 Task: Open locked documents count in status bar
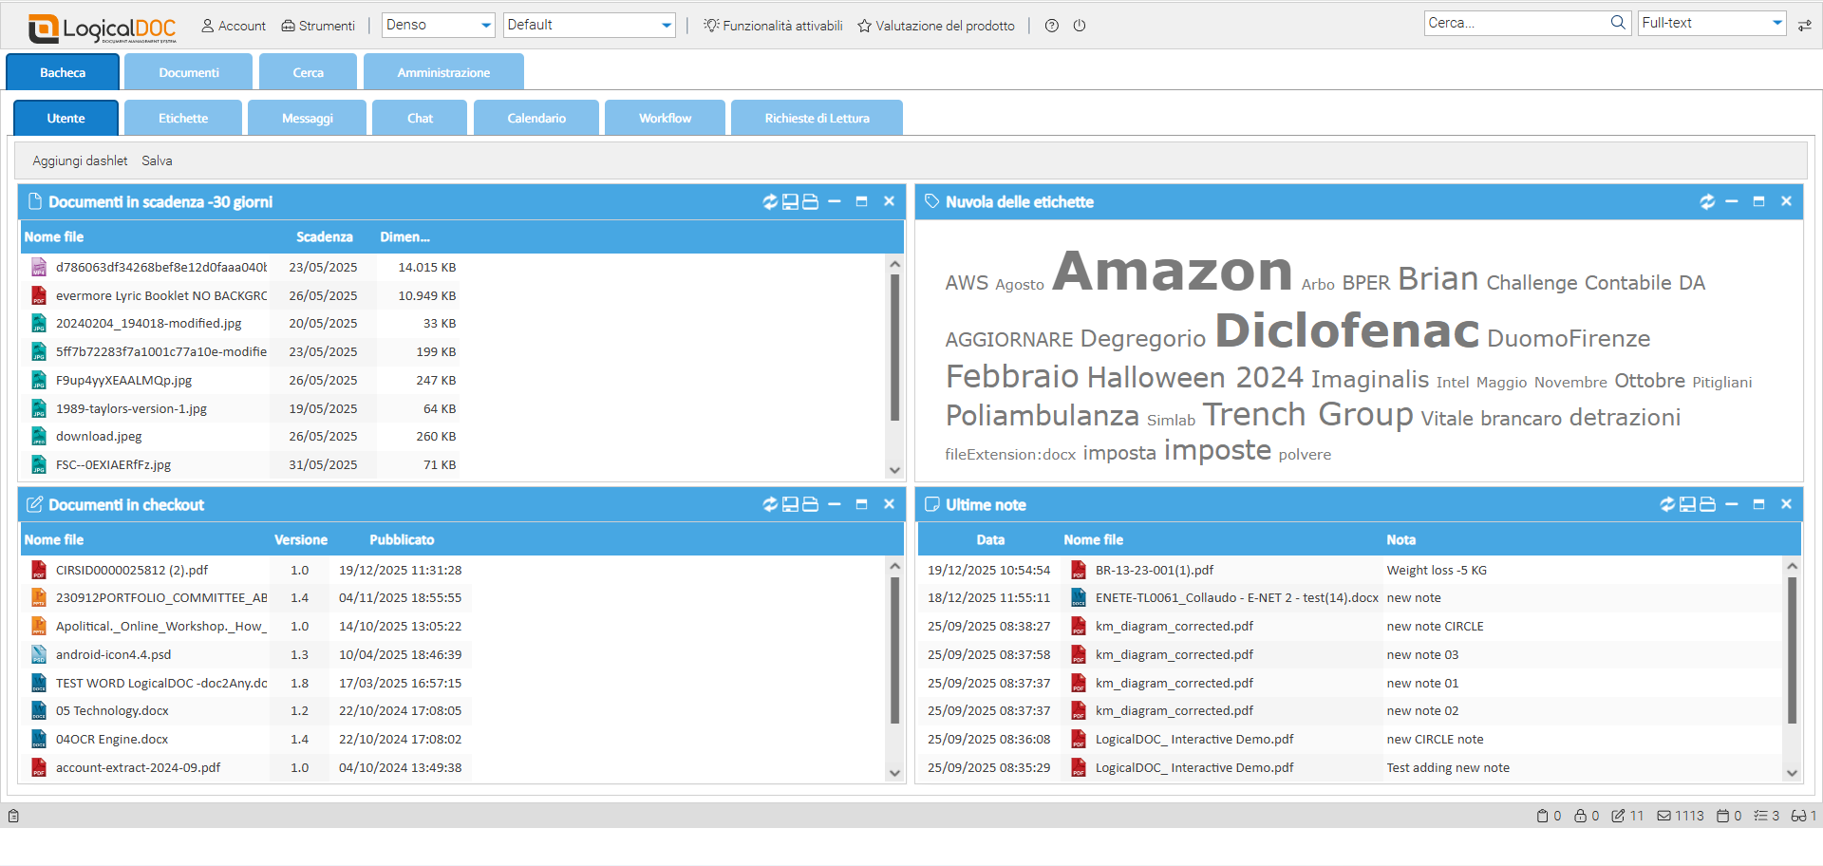pos(1587,816)
